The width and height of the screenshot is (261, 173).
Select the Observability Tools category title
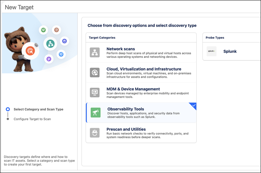[126, 109]
